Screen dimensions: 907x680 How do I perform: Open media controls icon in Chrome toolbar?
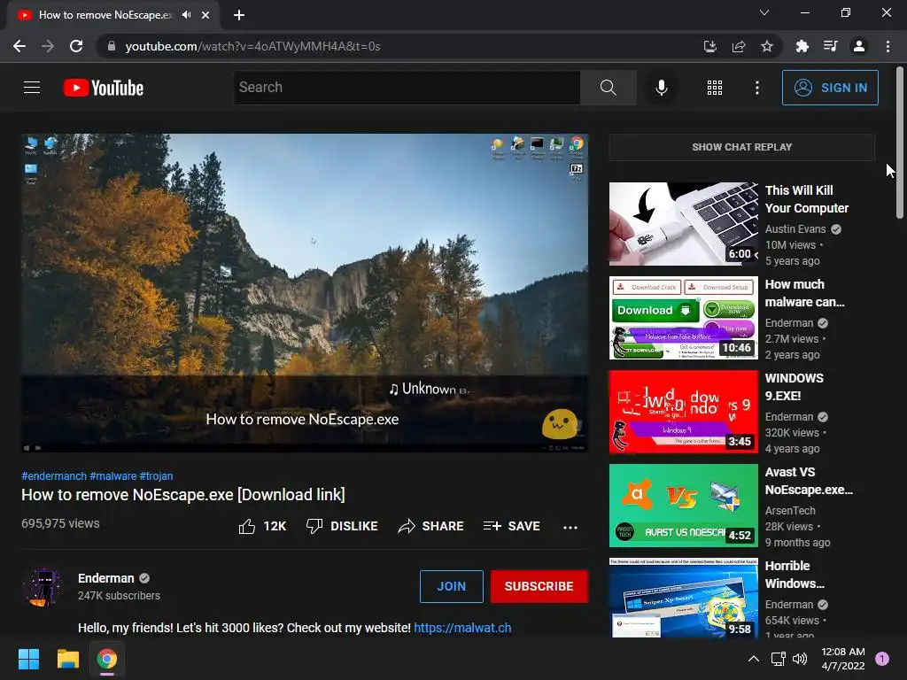[x=831, y=46]
